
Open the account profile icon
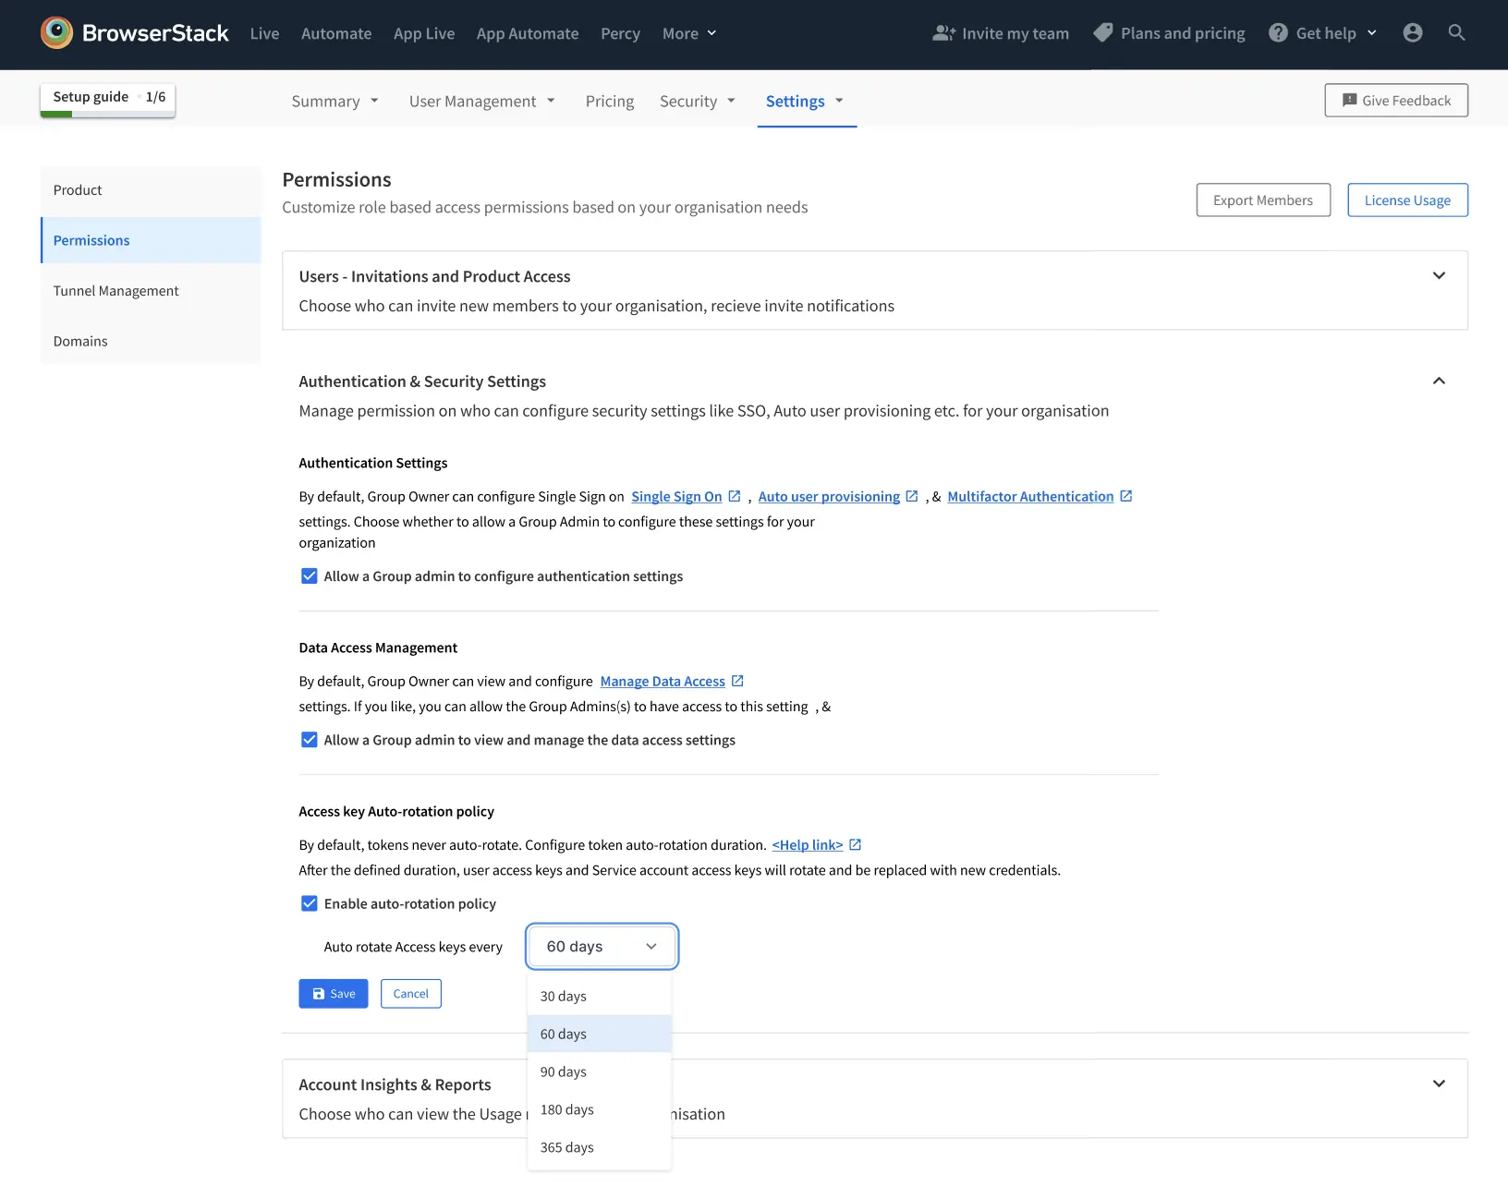tap(1412, 33)
